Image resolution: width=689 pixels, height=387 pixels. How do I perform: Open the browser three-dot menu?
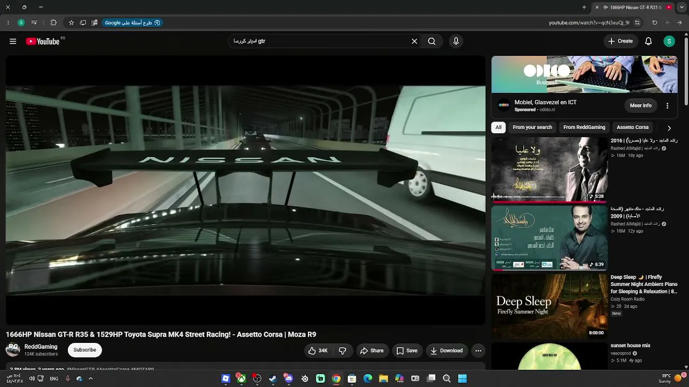(x=8, y=23)
